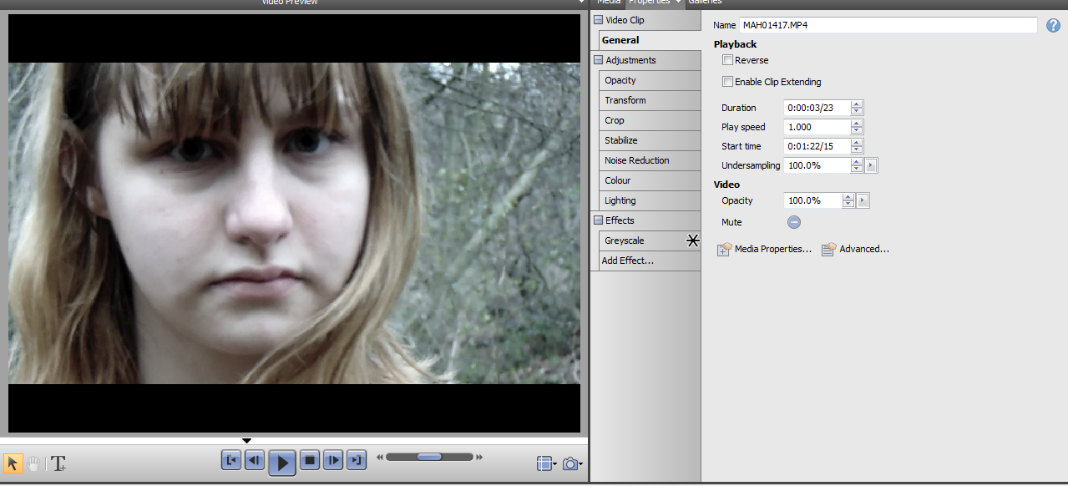The image size is (1068, 486).
Task: Open the Properties tab dropdown arrow
Action: click(678, 3)
